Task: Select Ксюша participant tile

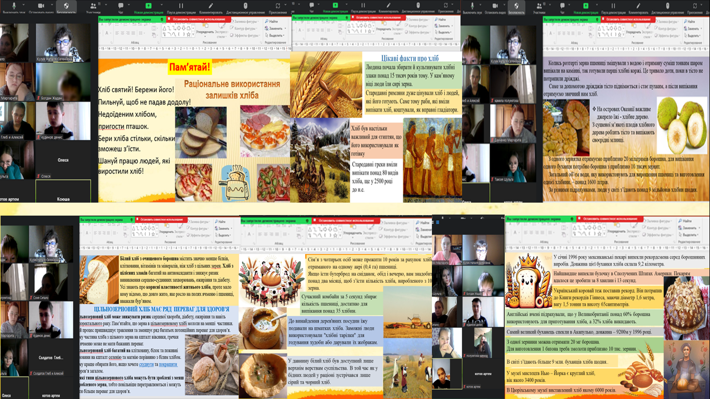Action: 63,191
